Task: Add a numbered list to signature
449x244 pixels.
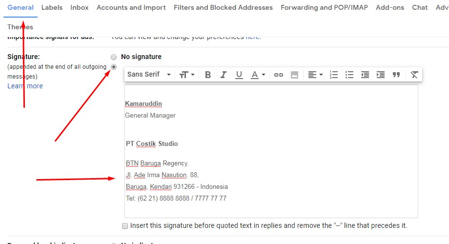Action: coord(334,75)
